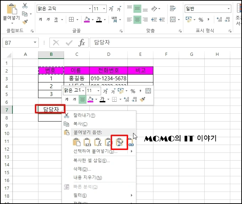Click the regular Paste option in the context menu
This screenshot has height=204, width=242.
tap(77, 142)
